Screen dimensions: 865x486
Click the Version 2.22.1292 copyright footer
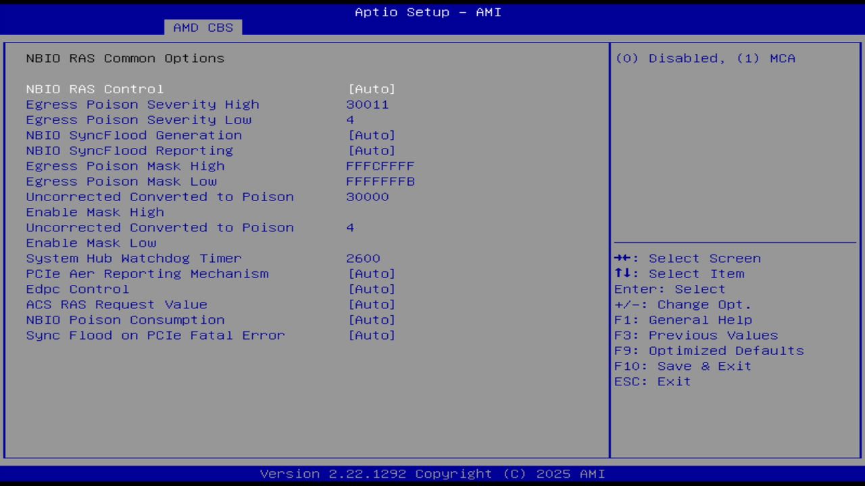432,474
